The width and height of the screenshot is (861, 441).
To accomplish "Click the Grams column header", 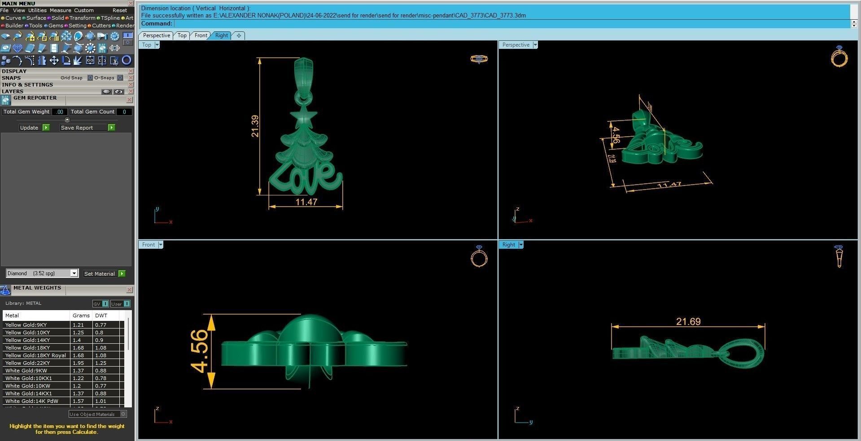I will point(81,316).
